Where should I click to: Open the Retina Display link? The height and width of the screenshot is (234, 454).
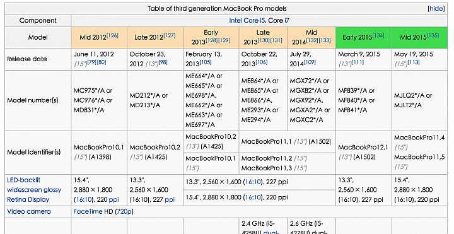click(28, 199)
